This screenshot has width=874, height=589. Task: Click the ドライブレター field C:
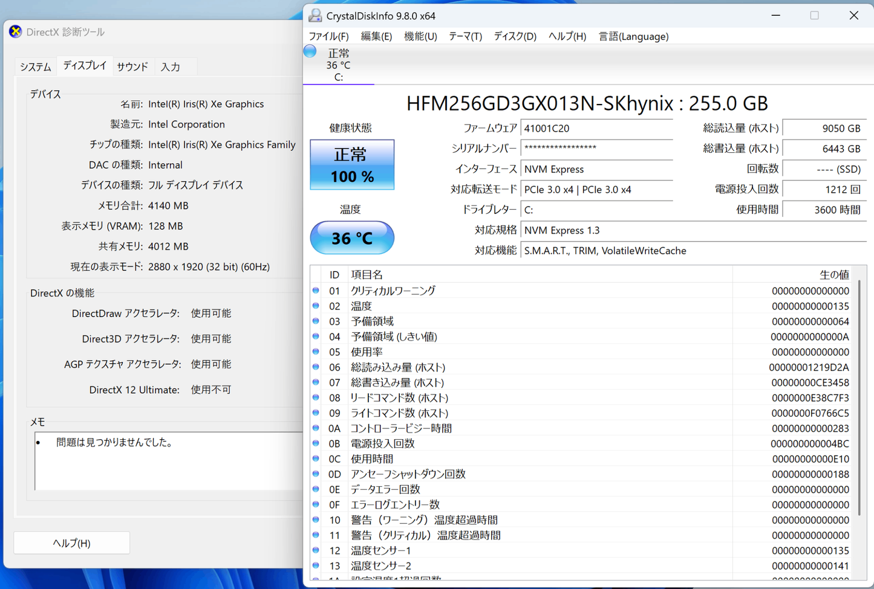pyautogui.click(x=597, y=210)
